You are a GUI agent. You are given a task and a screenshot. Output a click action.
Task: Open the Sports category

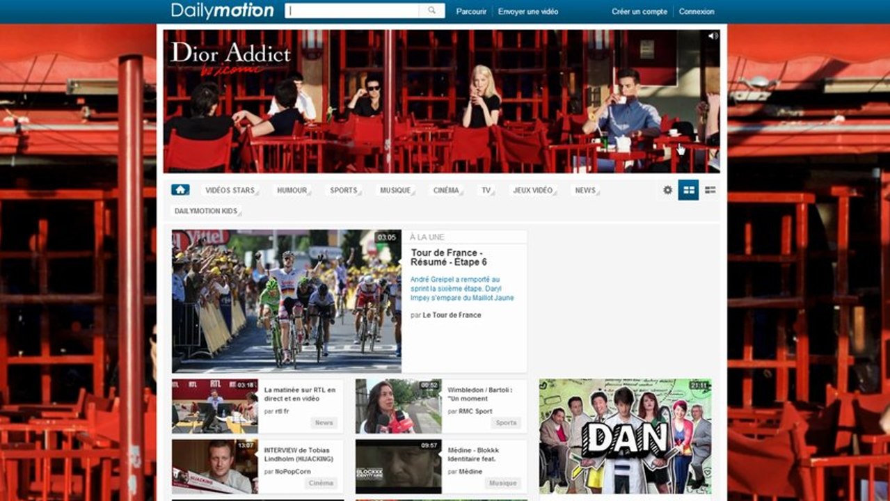pyautogui.click(x=344, y=190)
